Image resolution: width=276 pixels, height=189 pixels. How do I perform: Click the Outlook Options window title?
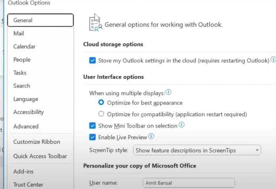point(29,3)
